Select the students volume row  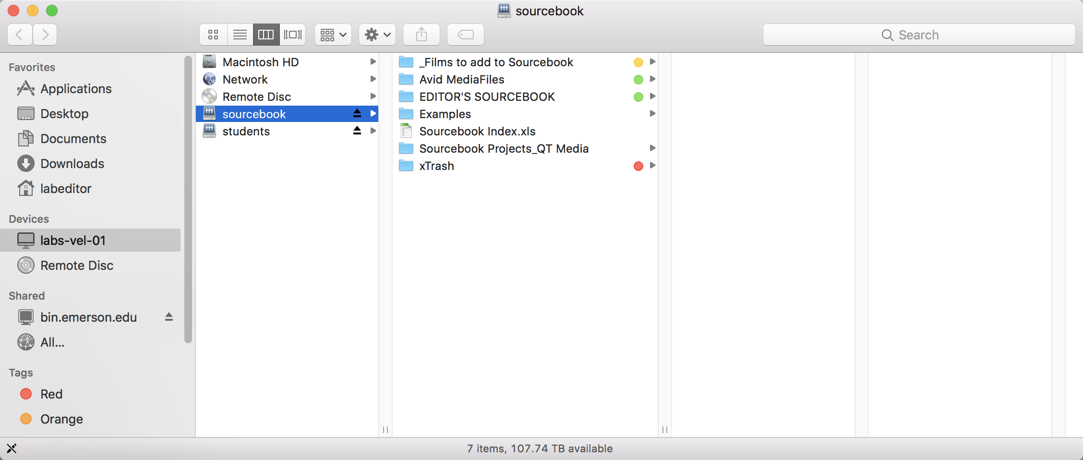click(287, 131)
